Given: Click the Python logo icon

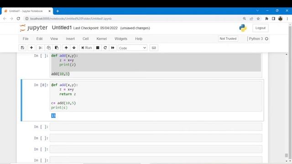Looking at the screenshot, I should pos(243,28).
